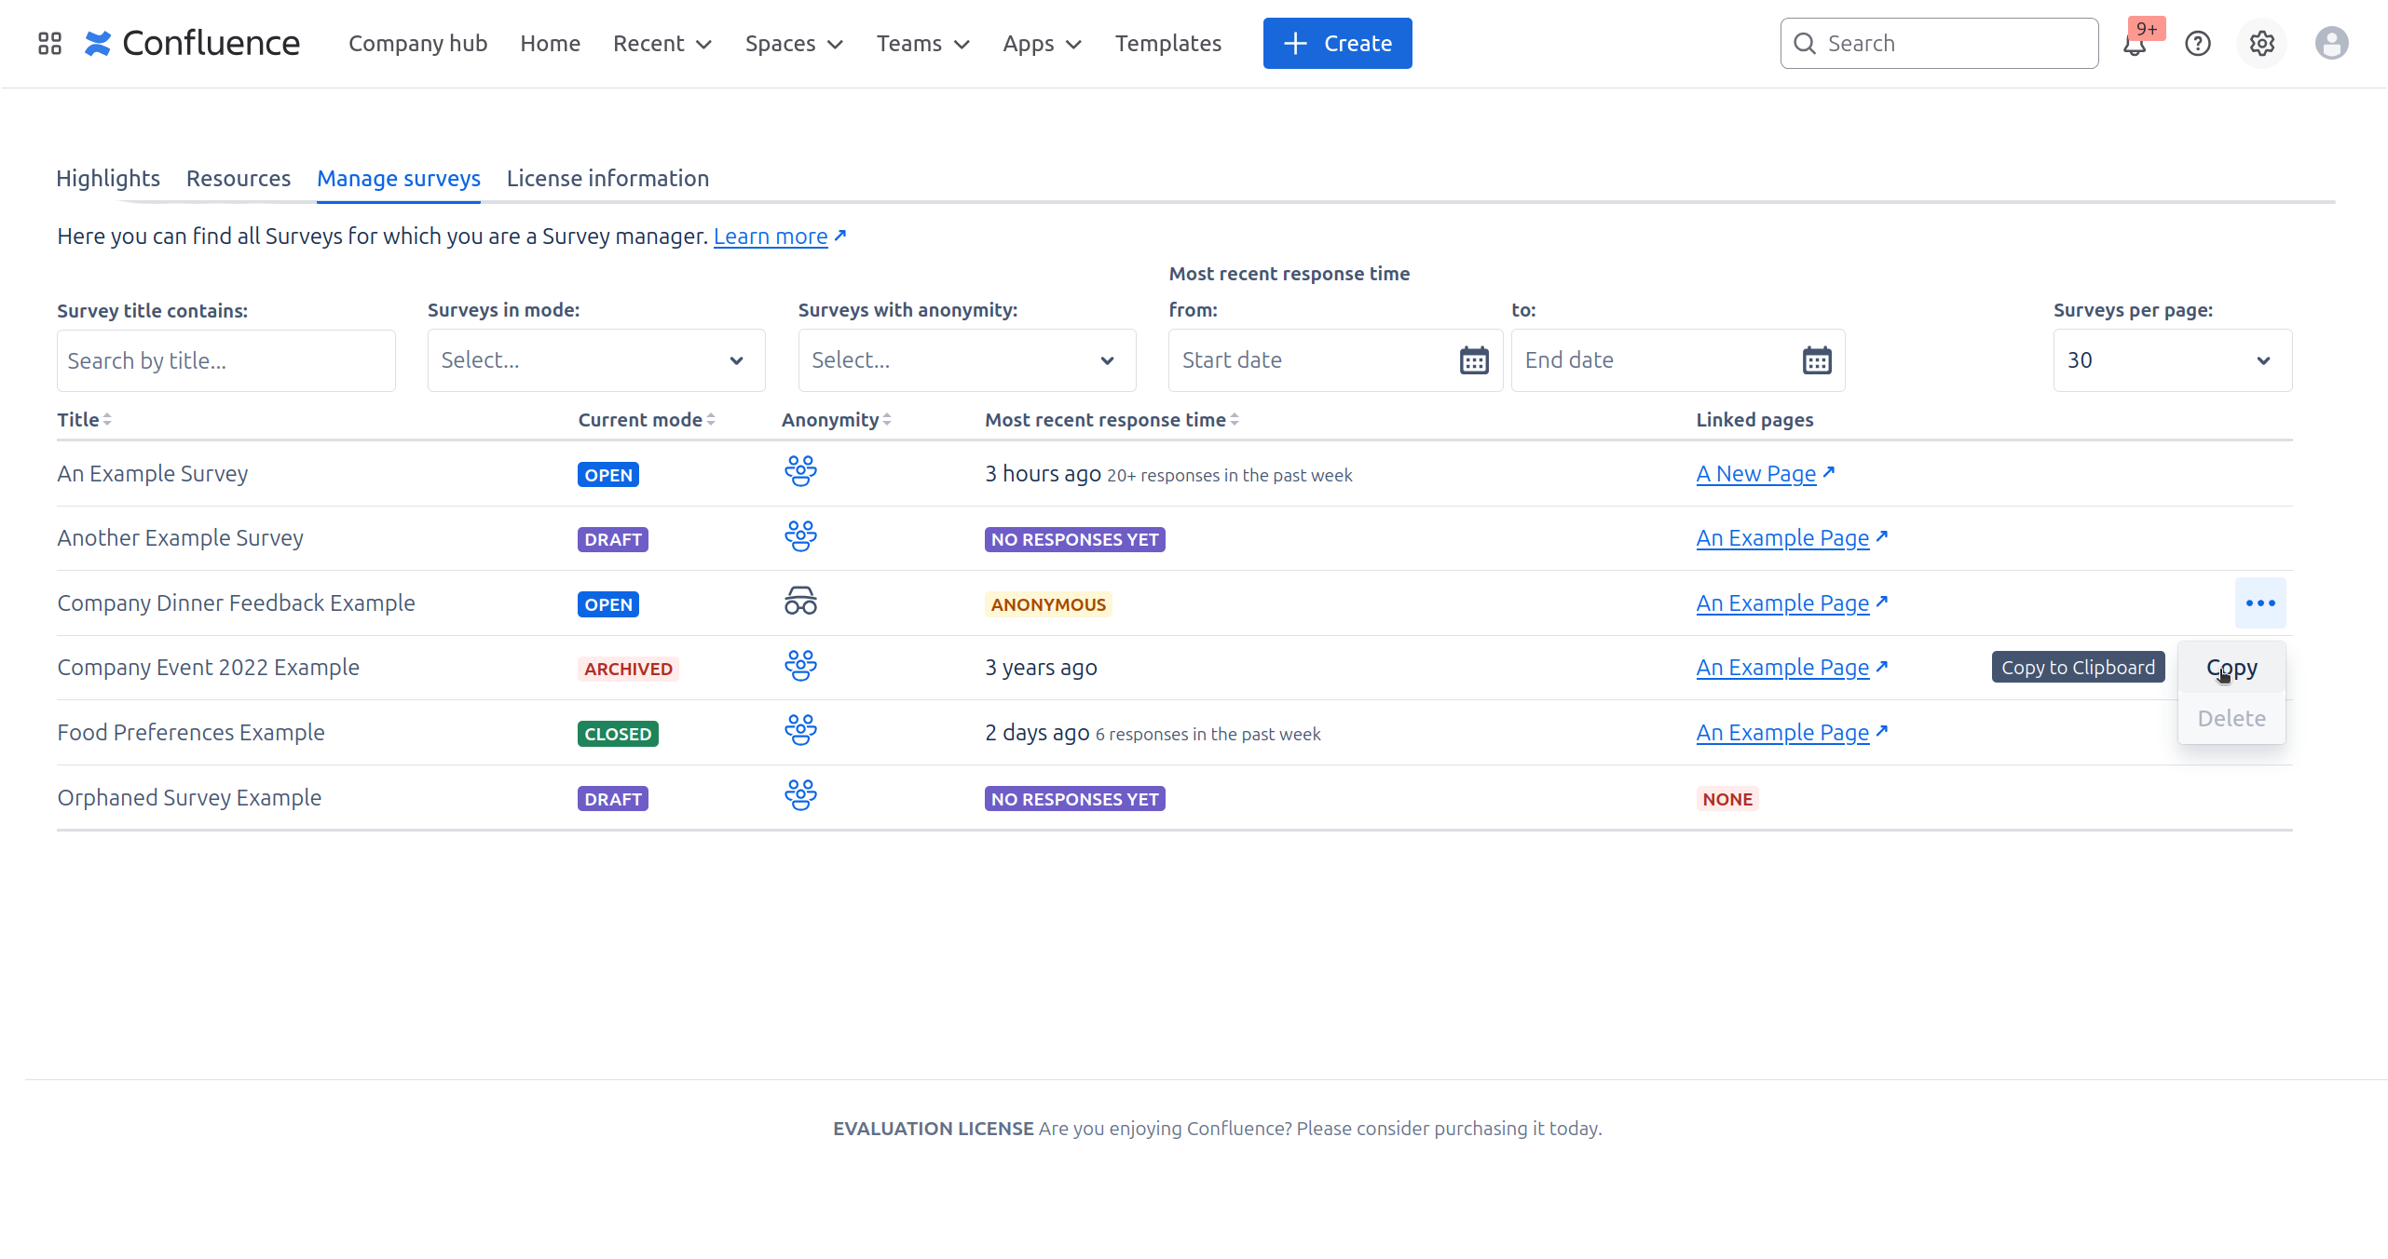
Task: Expand the Surveys in mode dropdown
Action: [596, 360]
